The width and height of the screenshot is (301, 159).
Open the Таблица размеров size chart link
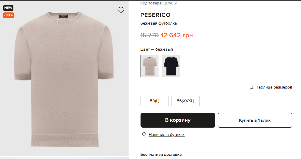274,87
